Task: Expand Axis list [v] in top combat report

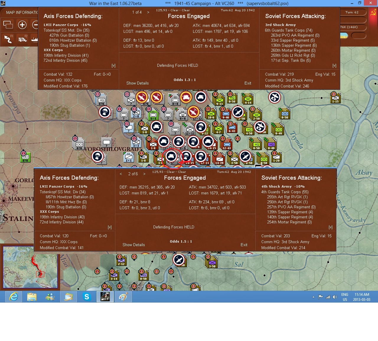Action: click(x=113, y=66)
